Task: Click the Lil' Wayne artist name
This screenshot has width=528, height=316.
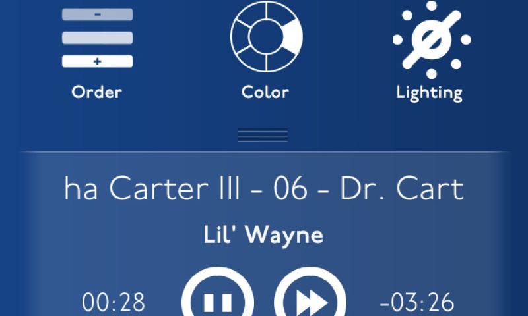Action: click(263, 234)
